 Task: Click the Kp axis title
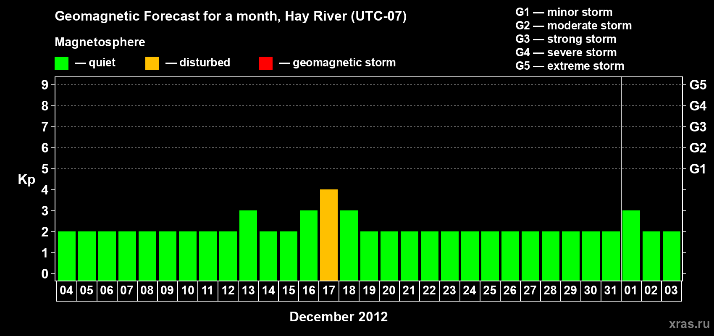26,180
